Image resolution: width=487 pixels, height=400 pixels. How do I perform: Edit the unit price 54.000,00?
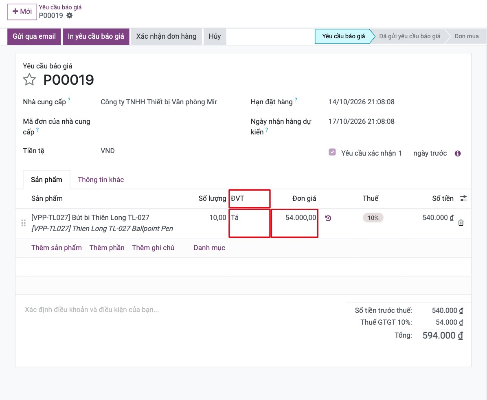point(294,223)
